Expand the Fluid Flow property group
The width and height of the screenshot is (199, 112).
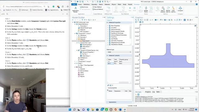click(x=108, y=37)
